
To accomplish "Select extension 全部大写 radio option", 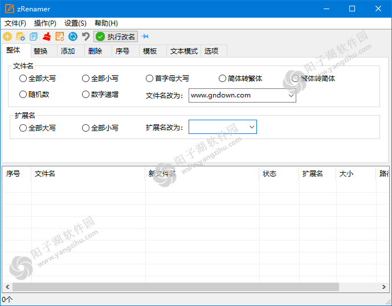I will pyautogui.click(x=38, y=128).
